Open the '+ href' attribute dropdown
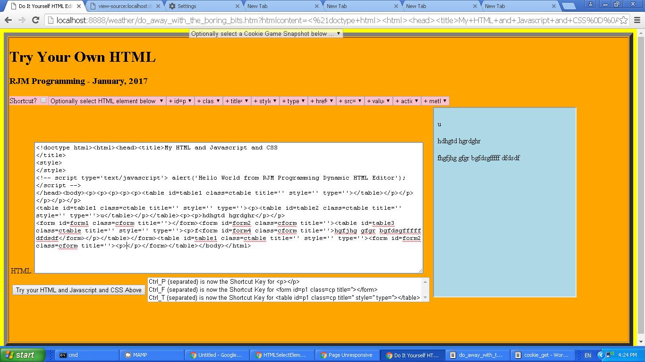645x362 pixels. tap(322, 101)
